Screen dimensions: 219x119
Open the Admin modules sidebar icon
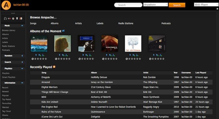click(x=17, y=18)
